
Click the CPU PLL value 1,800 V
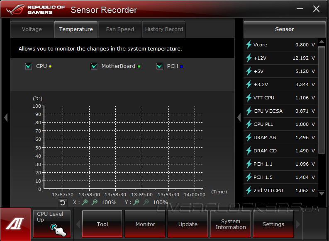[305, 124]
